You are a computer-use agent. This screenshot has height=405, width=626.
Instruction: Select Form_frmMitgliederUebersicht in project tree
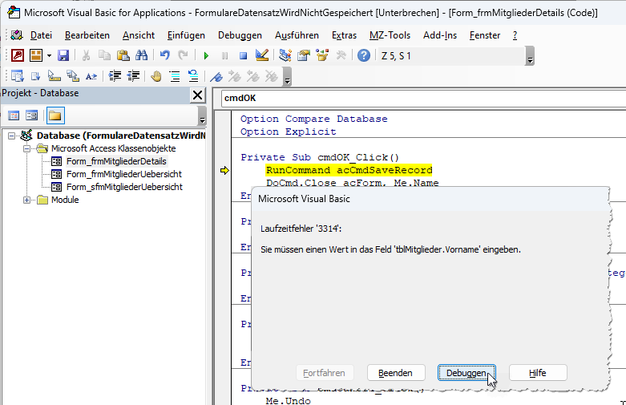pyautogui.click(x=123, y=174)
